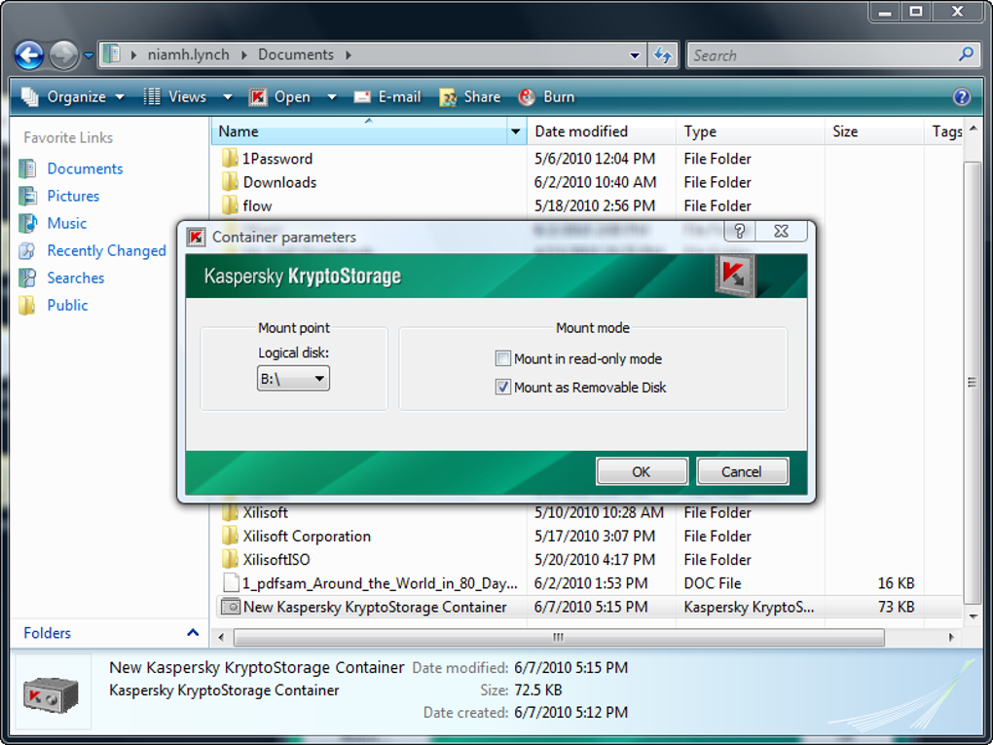Click E-mail in the toolbar
Viewport: 993px width, 745px height.
click(x=386, y=97)
